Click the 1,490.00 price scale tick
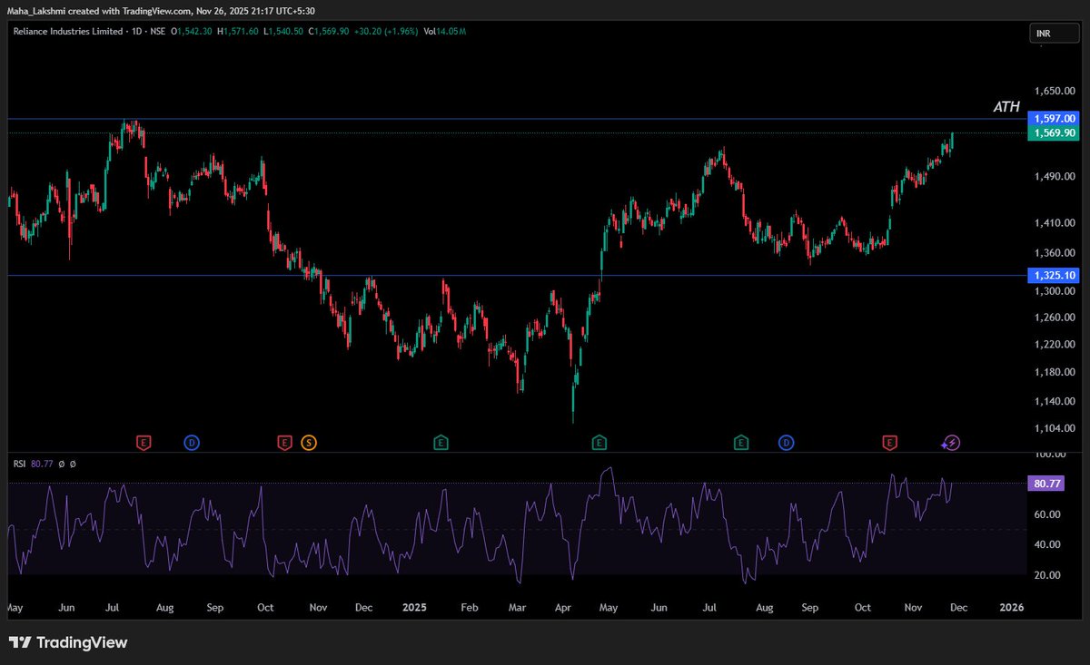1090x665 pixels. click(1055, 177)
